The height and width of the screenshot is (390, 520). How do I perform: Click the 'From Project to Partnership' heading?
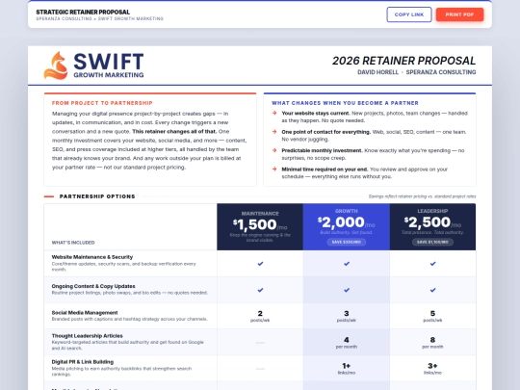[x=102, y=103]
